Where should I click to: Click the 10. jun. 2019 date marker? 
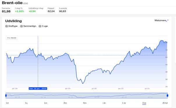click(x=38, y=88)
